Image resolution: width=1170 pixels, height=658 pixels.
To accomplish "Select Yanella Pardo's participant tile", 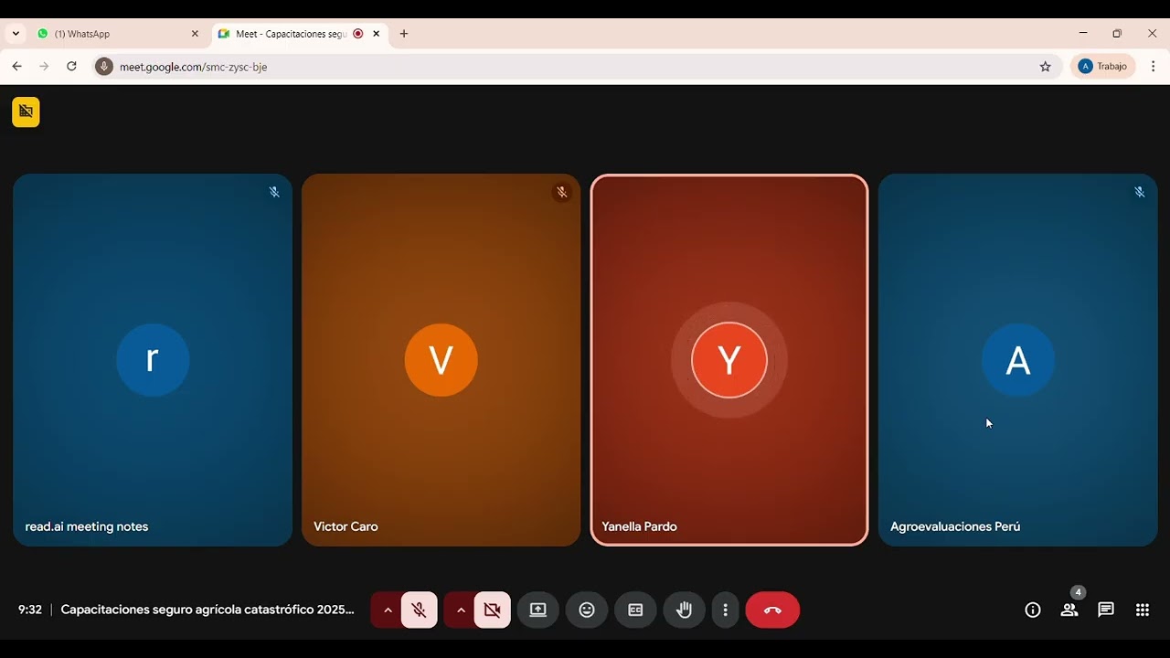I will coord(729,360).
